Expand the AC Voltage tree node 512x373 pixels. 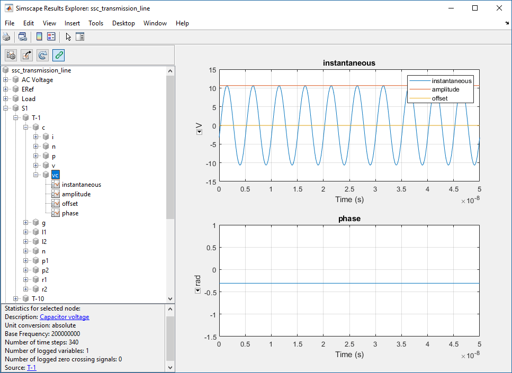coord(6,80)
